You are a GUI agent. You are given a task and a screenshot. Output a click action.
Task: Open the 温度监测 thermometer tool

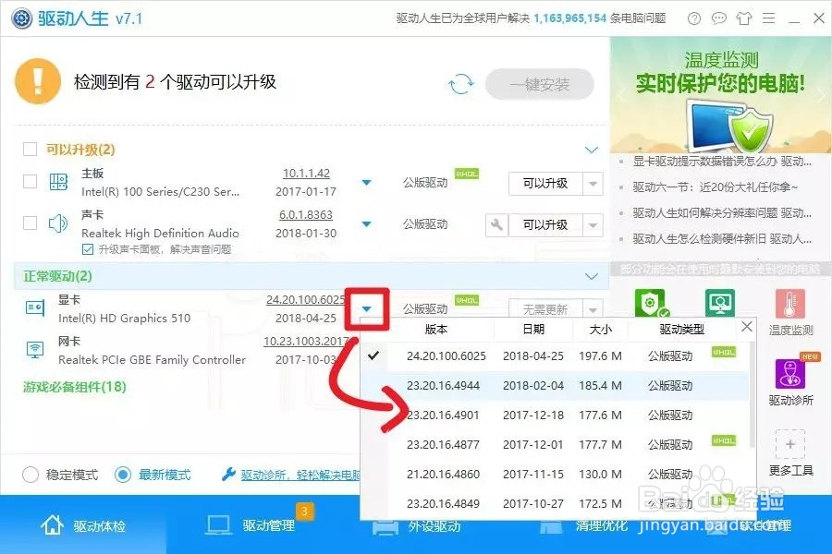(x=790, y=303)
